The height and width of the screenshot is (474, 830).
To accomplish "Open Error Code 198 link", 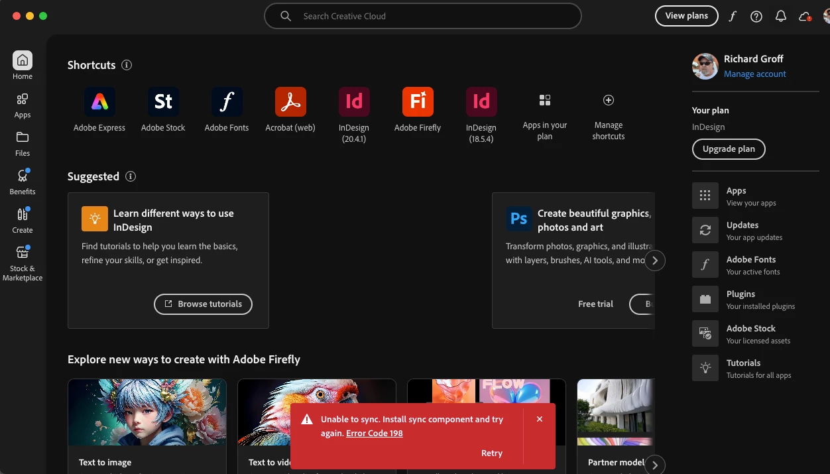I will (x=375, y=434).
